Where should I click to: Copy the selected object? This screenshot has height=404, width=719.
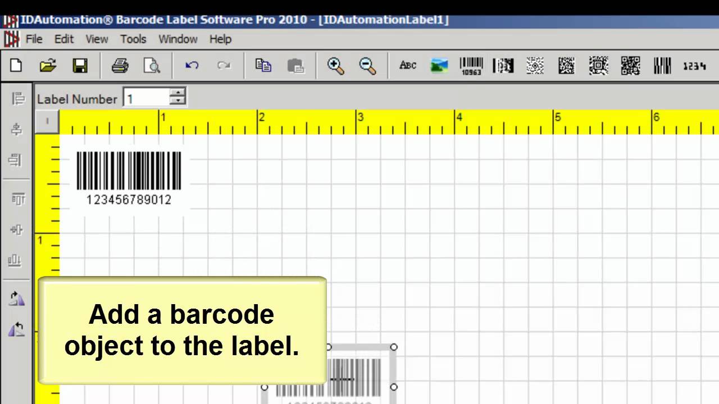coord(263,66)
